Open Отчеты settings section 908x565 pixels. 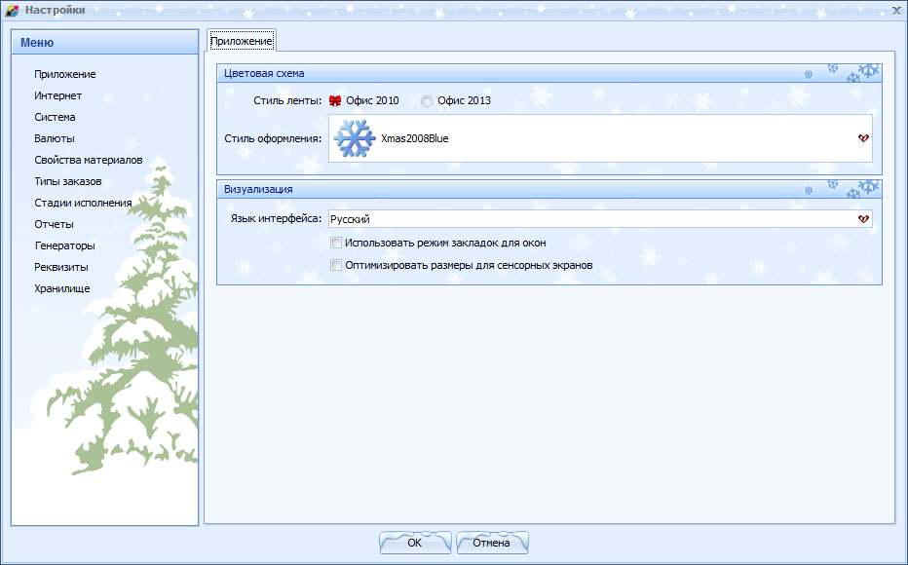[54, 224]
